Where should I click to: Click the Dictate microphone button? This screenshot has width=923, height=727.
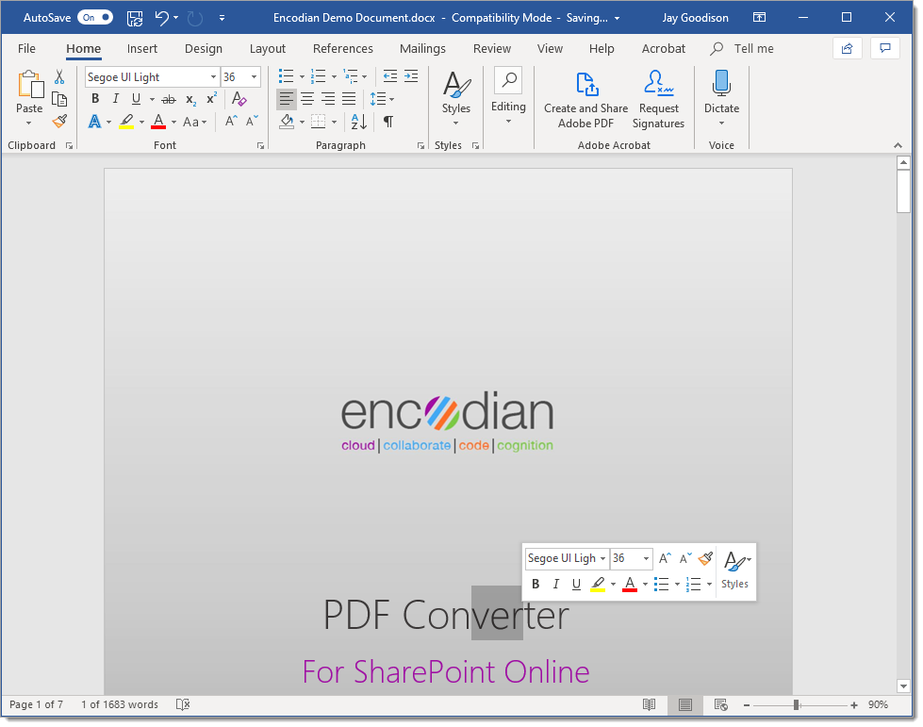(721, 91)
